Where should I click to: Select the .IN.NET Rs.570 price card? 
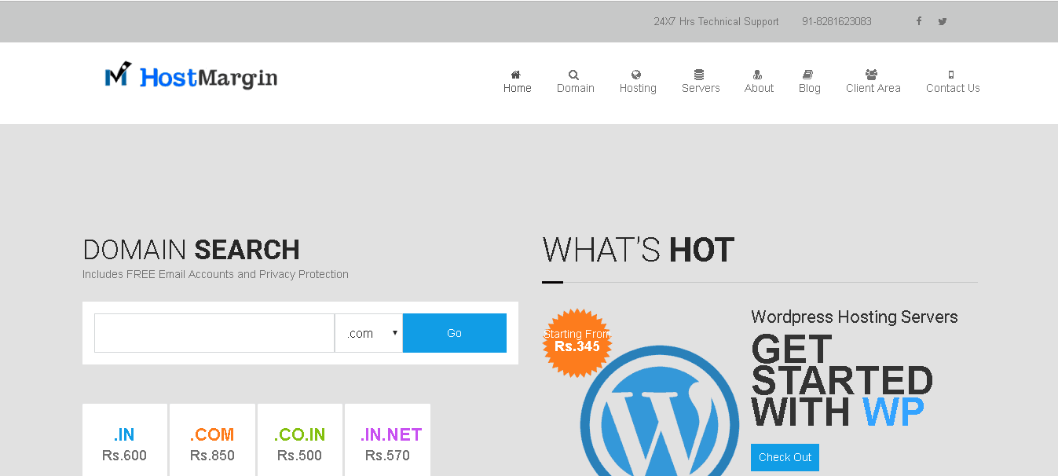tap(387, 440)
